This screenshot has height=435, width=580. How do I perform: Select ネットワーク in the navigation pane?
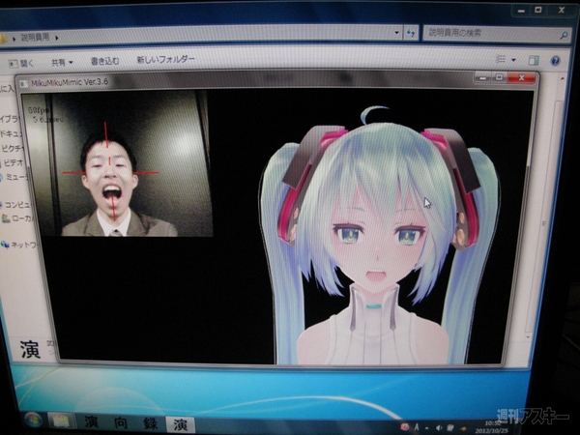[19, 245]
